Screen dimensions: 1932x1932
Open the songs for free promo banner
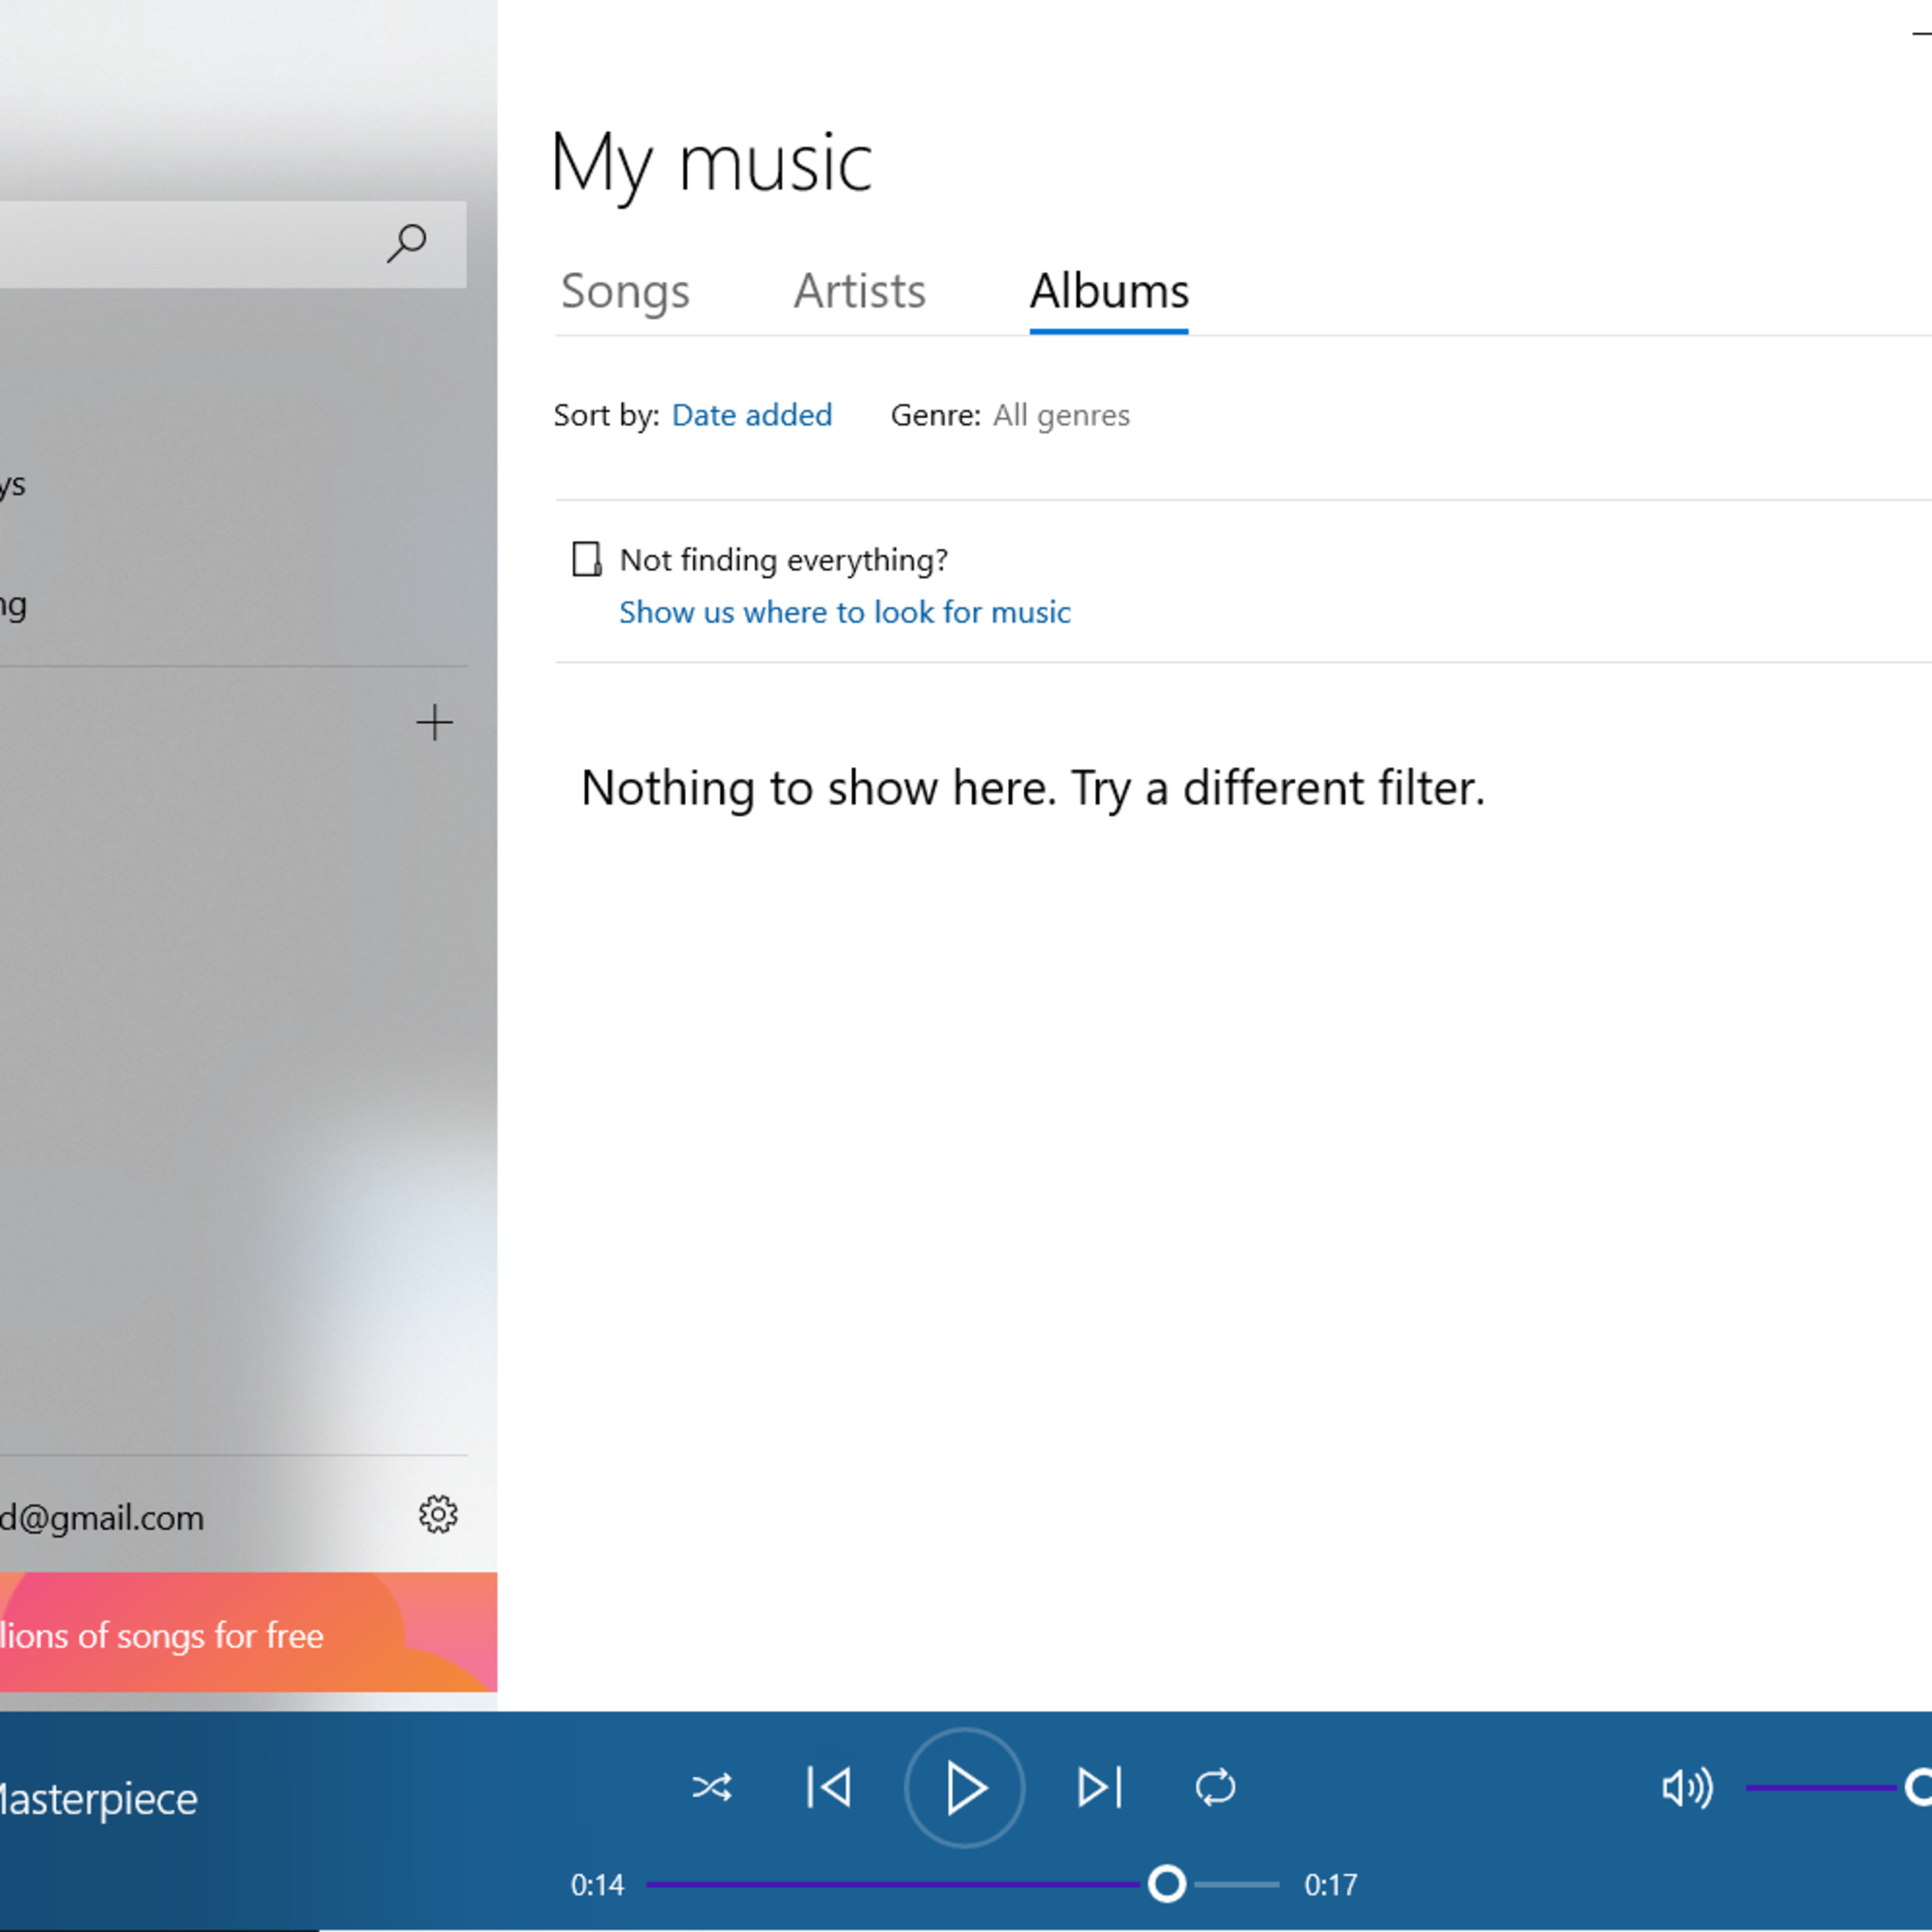pyautogui.click(x=248, y=1632)
